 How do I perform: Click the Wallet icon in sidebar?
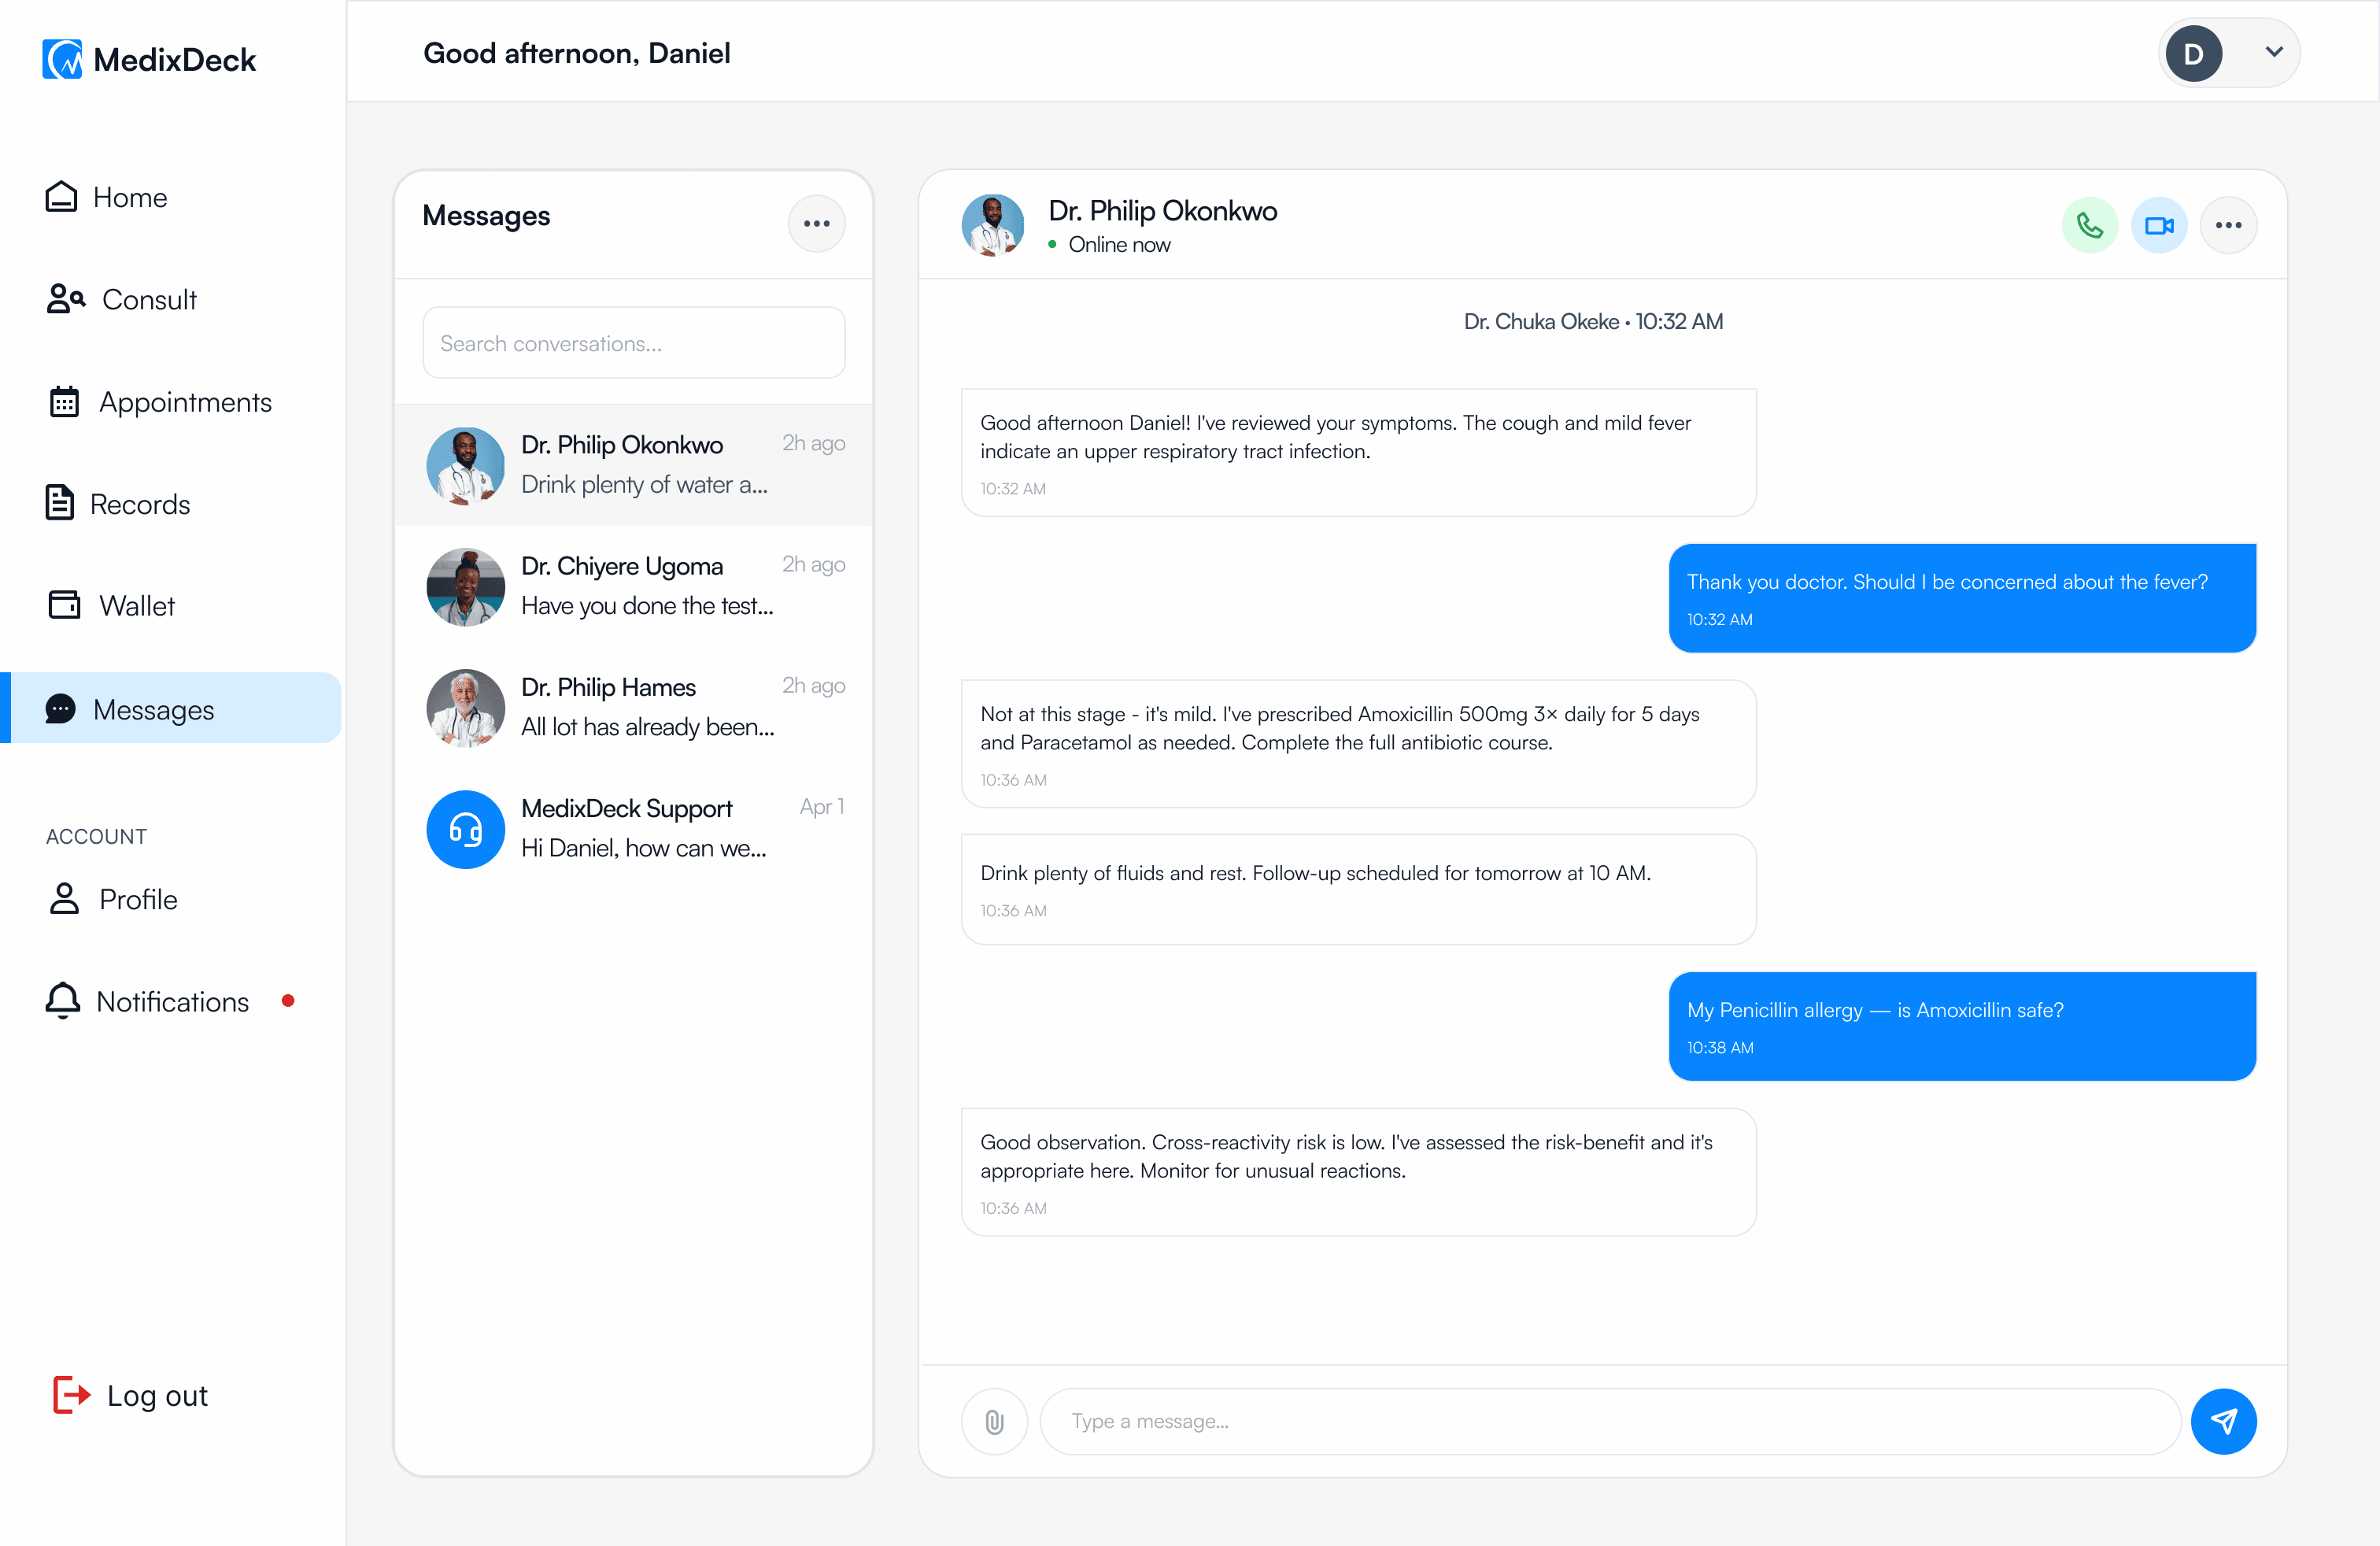coord(65,605)
